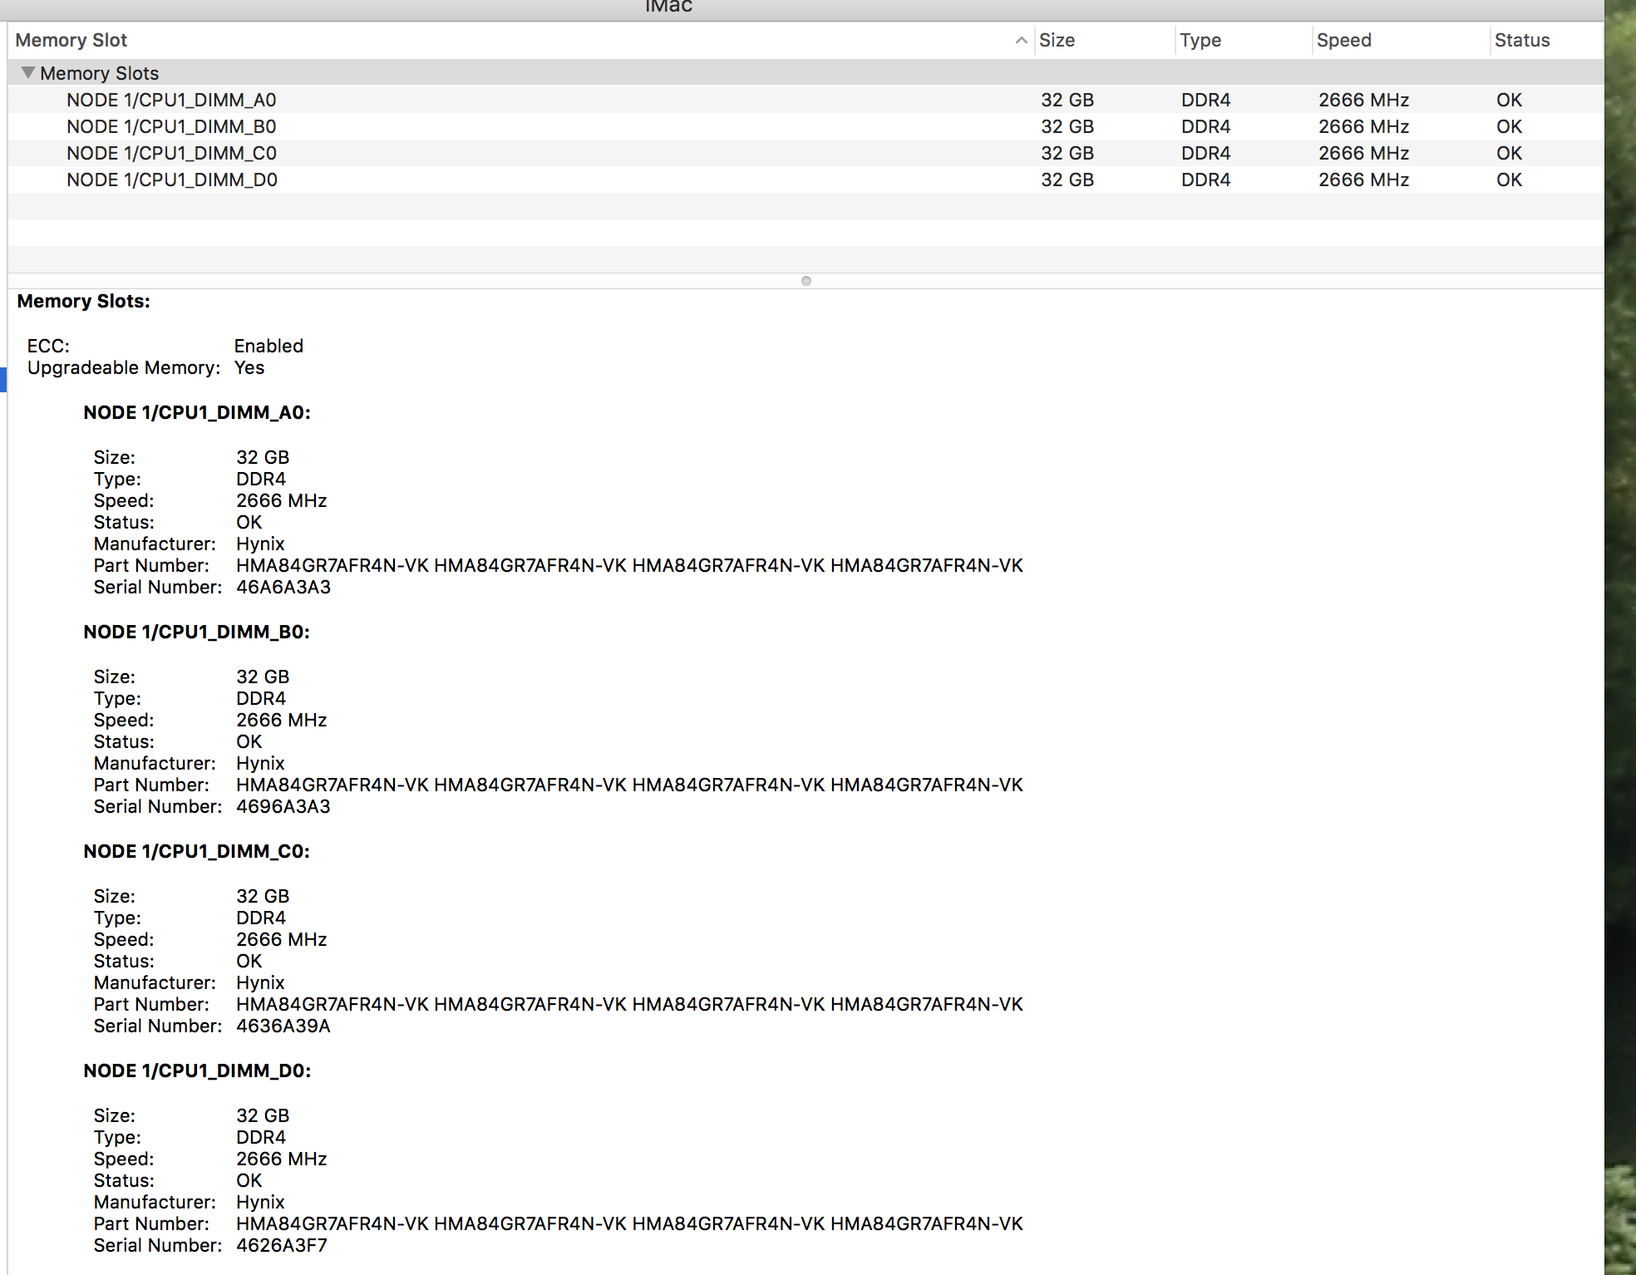
Task: Click the DDR4 type value under DIMM_C0 details
Action: point(261,918)
